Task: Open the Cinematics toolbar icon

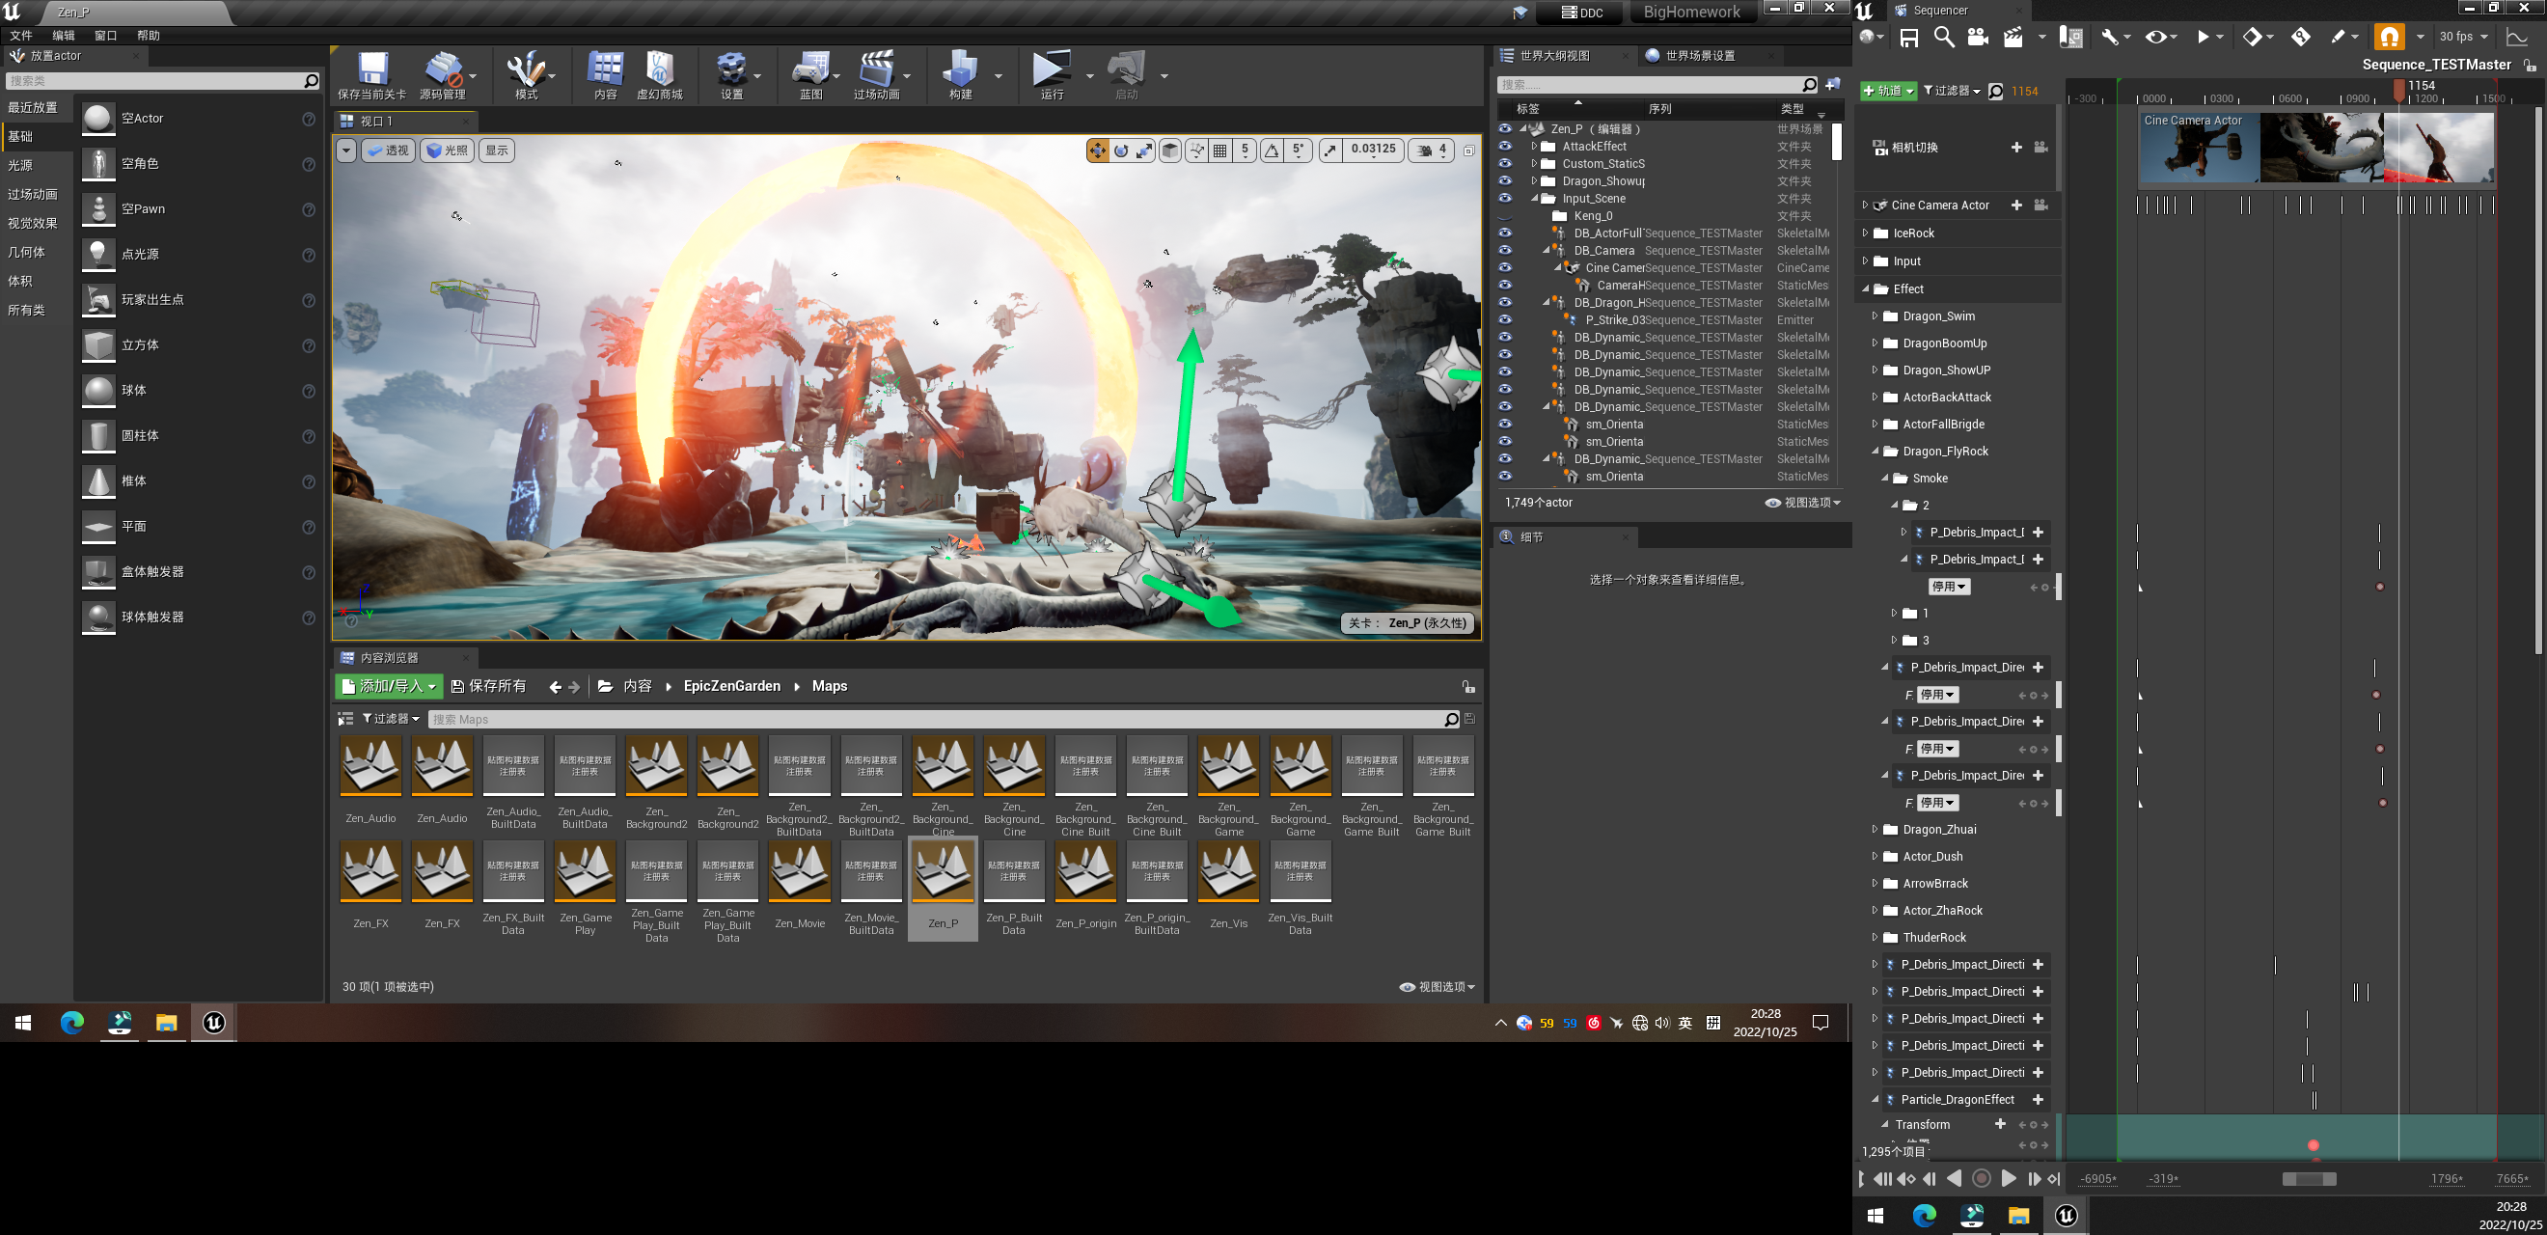Action: (x=876, y=69)
